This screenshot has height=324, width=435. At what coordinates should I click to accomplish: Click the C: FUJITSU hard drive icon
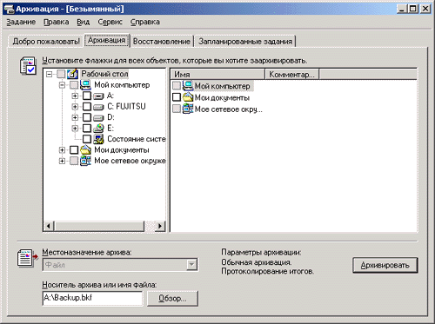pyautogui.click(x=98, y=107)
